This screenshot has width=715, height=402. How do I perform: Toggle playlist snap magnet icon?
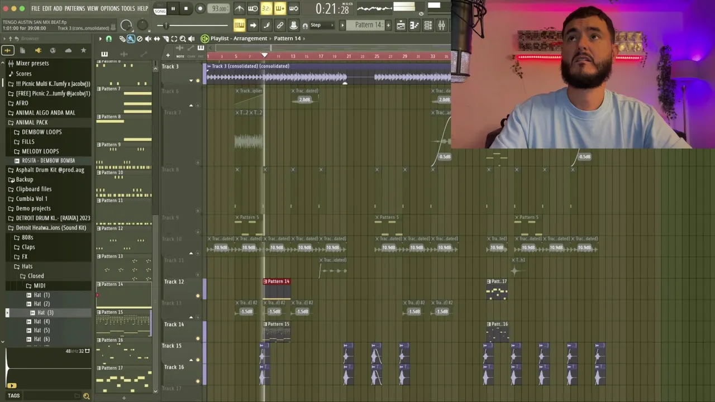click(x=108, y=39)
